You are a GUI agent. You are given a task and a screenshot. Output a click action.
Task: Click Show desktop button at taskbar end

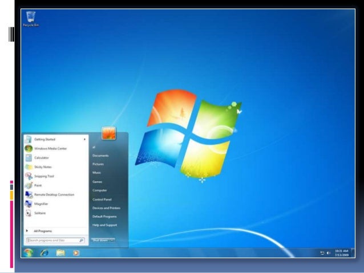[353, 253]
